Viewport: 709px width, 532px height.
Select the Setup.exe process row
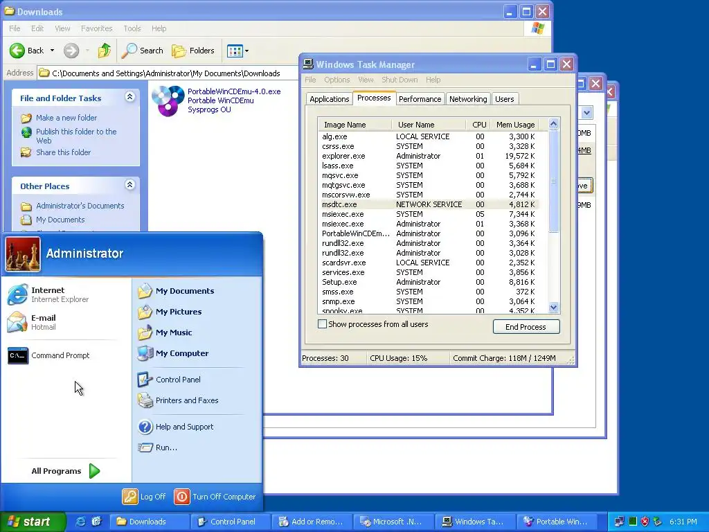[x=429, y=283]
